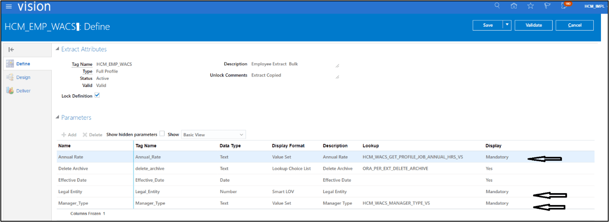Click ORA_PER_EXT_DELETE_ARCHIVE lookup cell
Screen dimensions: 609x222
point(395,169)
